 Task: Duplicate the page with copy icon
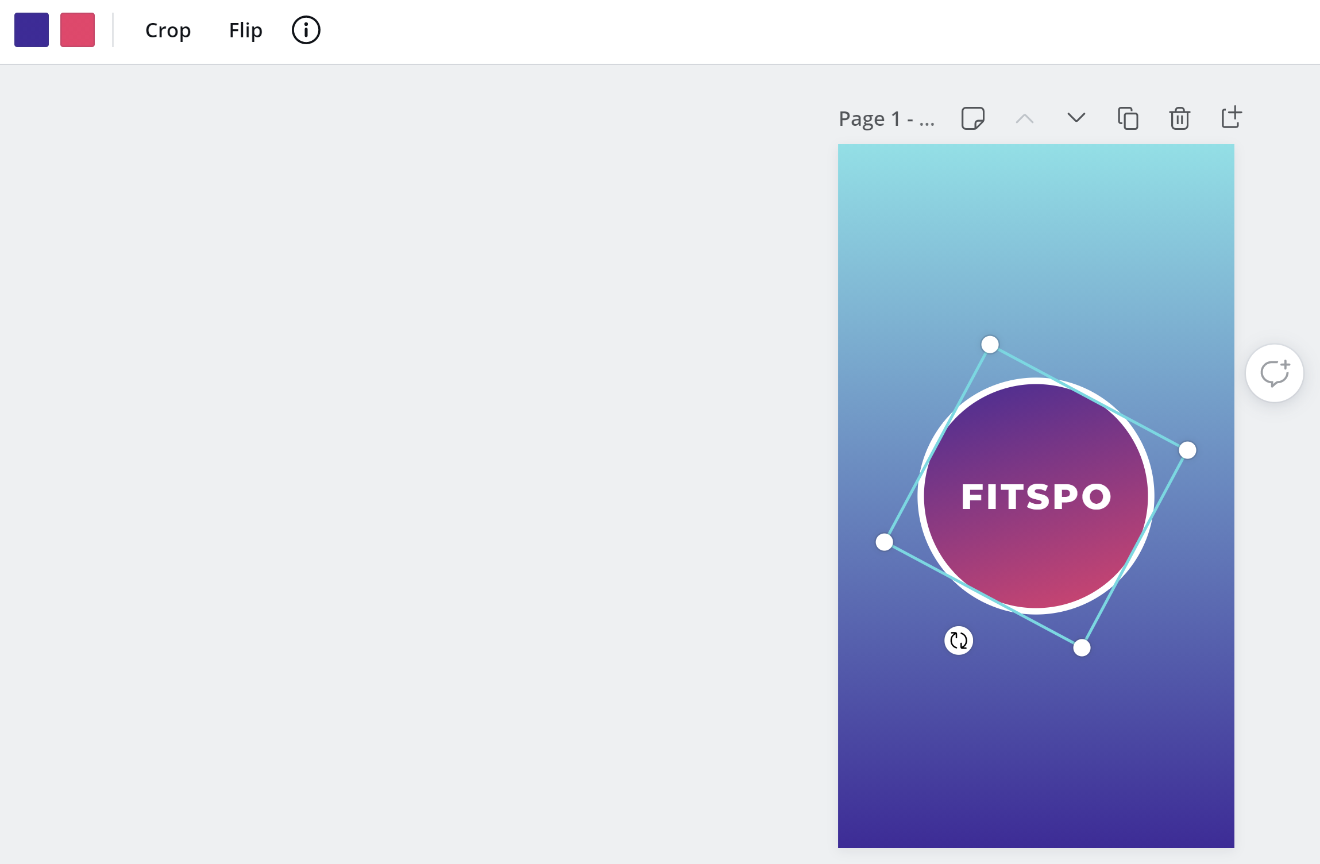(1128, 118)
